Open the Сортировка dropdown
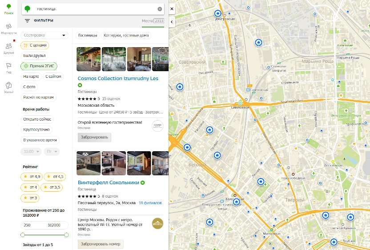The width and height of the screenshot is (370, 250). pyautogui.click(x=44, y=35)
